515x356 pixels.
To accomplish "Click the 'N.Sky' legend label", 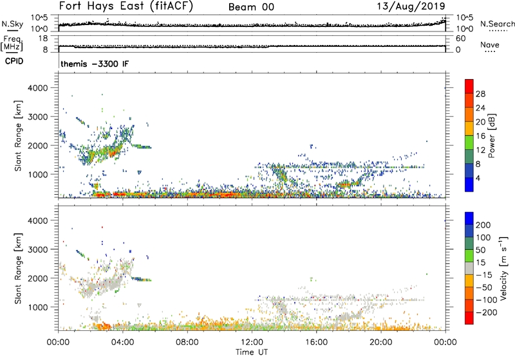I will [x=12, y=24].
